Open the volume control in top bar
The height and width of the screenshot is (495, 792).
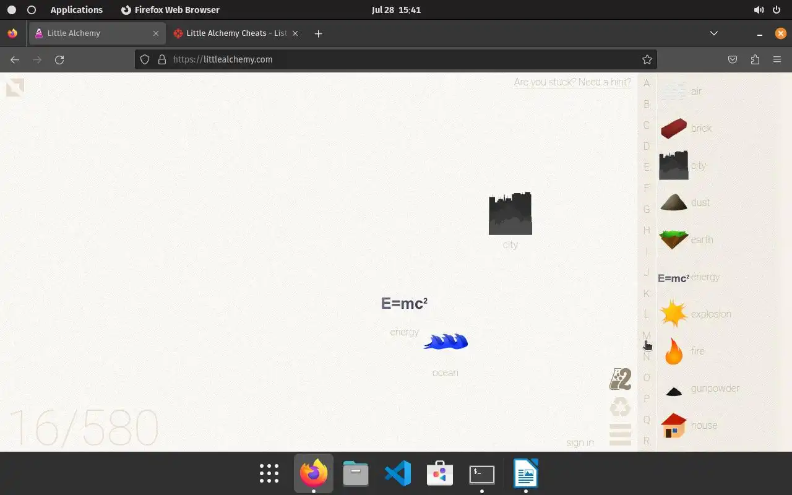coord(759,10)
